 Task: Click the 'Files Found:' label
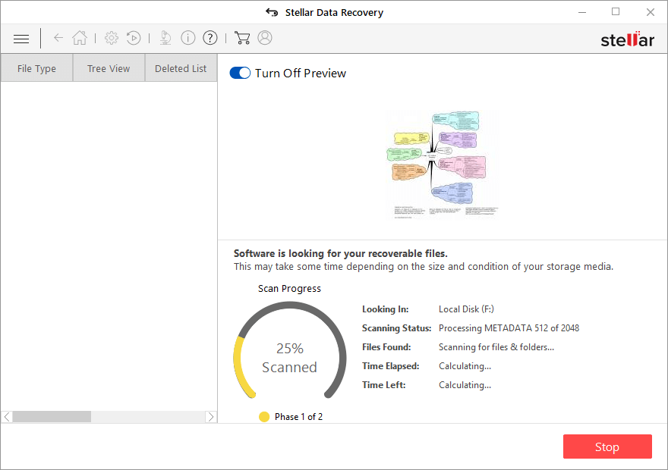tap(386, 347)
